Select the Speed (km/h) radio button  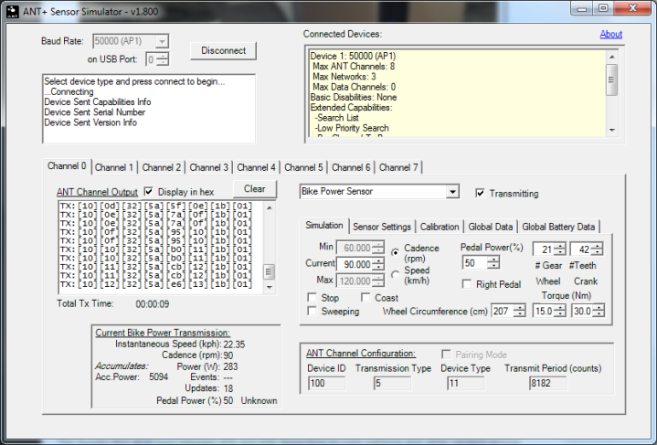point(395,275)
